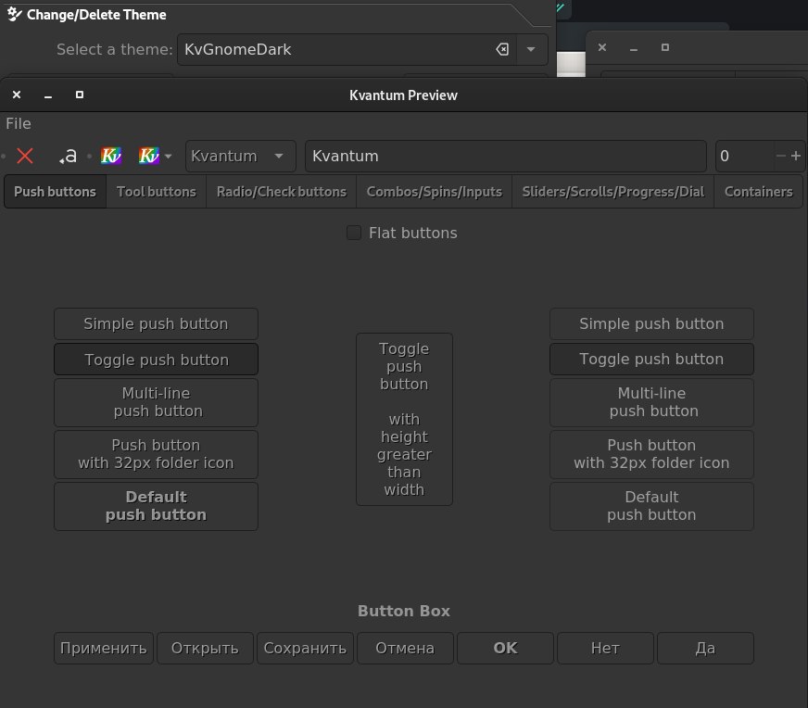The width and height of the screenshot is (808, 708).
Task: Click the Да button
Action: click(x=705, y=648)
